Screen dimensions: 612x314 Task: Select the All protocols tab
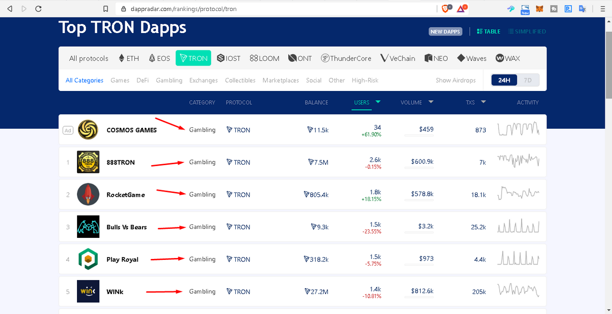(x=89, y=58)
